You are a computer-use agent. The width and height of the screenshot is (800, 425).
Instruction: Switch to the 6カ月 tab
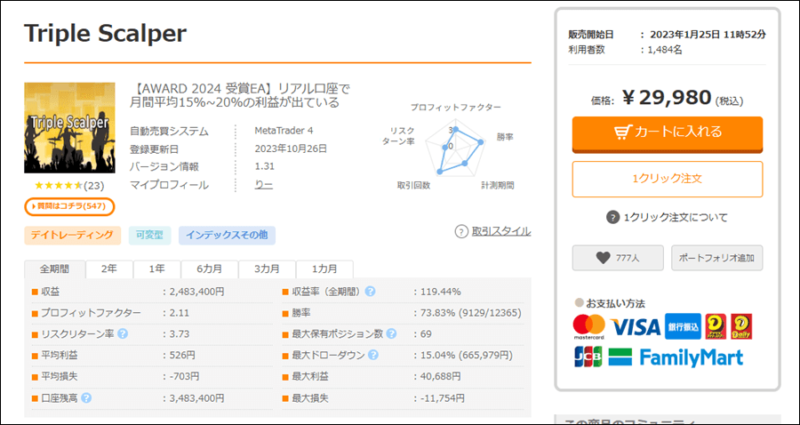(x=210, y=269)
